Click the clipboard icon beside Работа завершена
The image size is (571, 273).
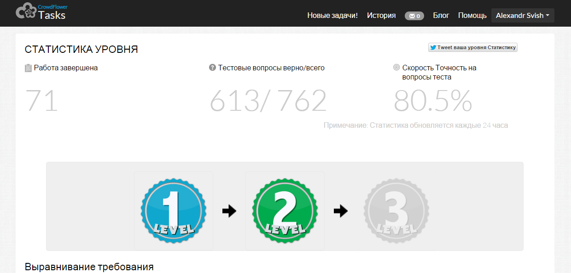[x=28, y=68]
